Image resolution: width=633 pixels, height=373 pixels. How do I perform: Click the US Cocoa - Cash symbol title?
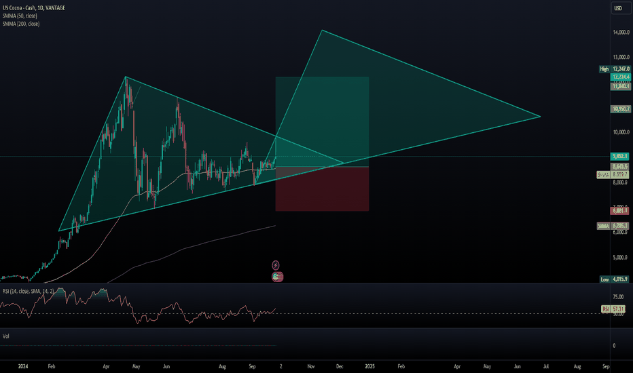33,7
